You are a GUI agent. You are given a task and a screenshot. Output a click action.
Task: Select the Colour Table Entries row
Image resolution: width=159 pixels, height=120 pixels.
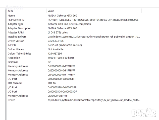click(19, 54)
